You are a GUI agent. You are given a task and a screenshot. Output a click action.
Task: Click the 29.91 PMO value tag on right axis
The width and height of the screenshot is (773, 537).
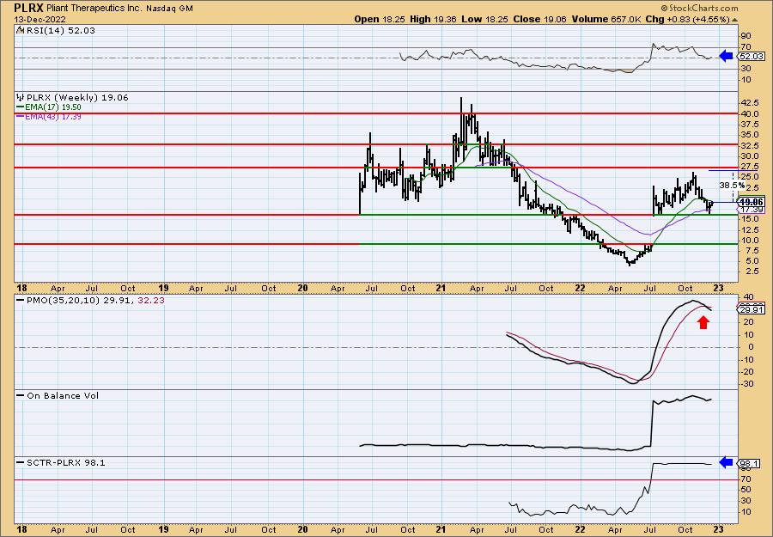(x=752, y=309)
